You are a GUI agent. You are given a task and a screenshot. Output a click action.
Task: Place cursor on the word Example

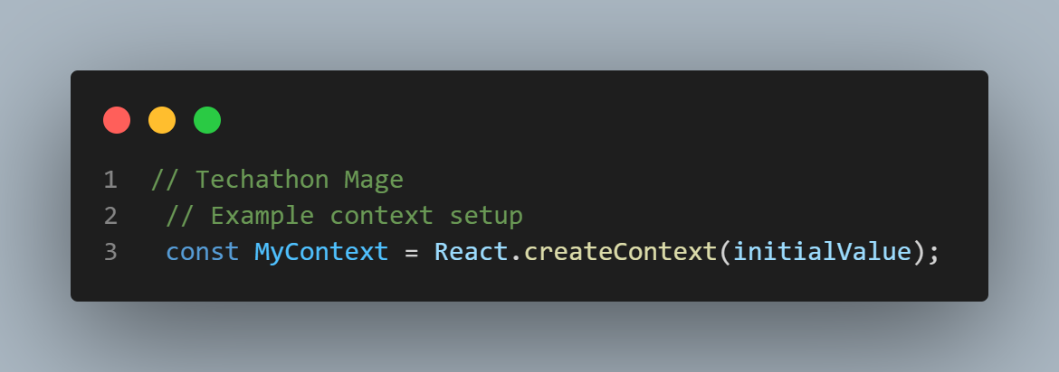coord(262,217)
